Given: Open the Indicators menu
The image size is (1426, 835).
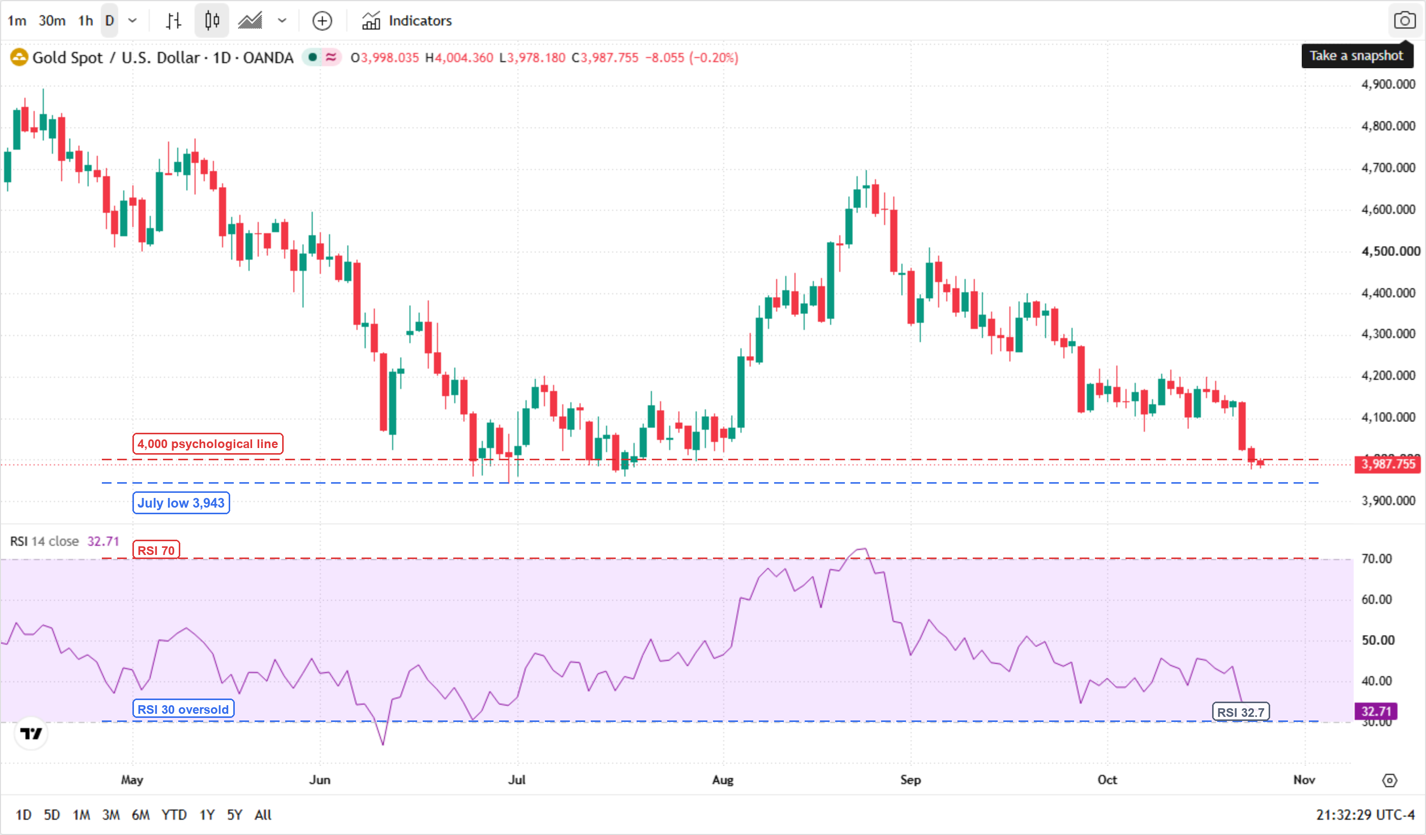Looking at the screenshot, I should (407, 21).
